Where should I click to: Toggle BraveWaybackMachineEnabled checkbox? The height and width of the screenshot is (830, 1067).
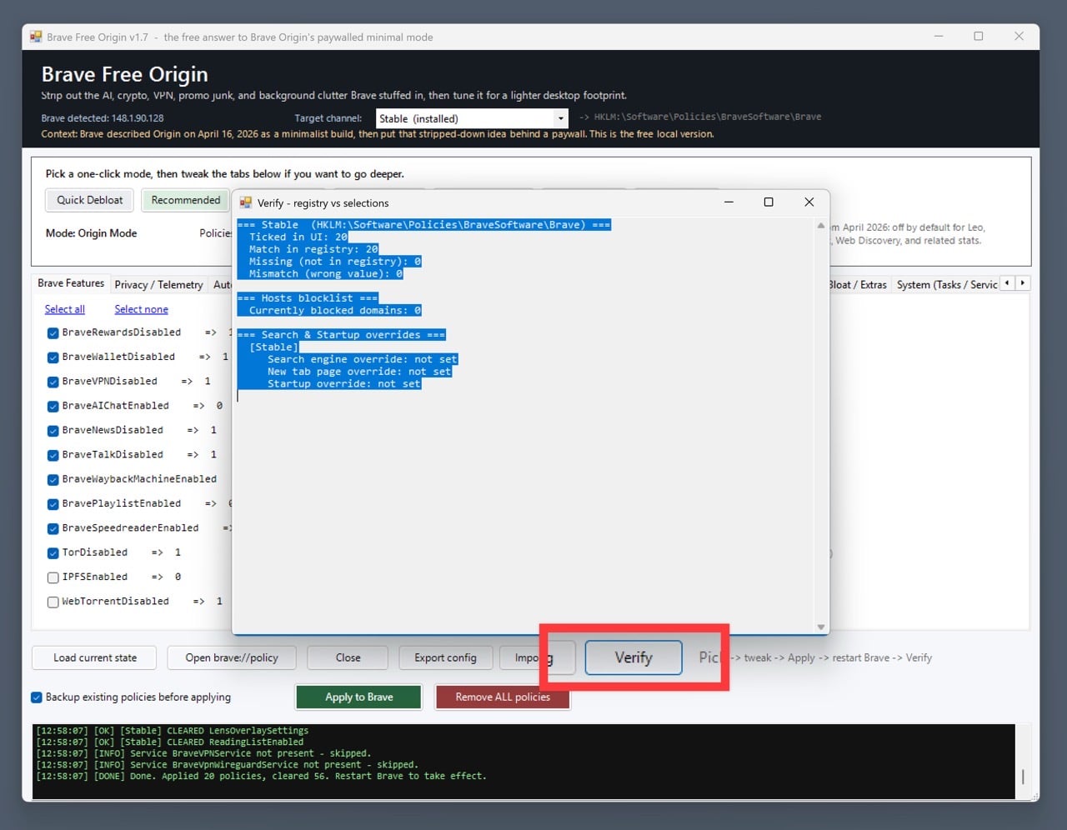53,479
